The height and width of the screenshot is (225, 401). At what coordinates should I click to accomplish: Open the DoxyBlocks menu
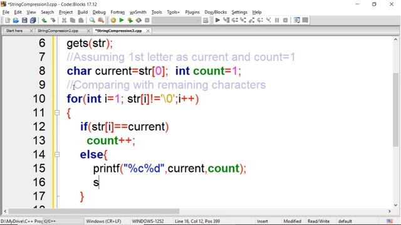coord(216,12)
